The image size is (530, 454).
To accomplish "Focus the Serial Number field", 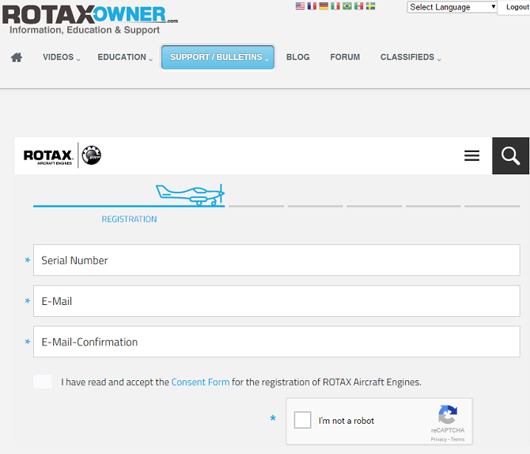I will [x=277, y=260].
